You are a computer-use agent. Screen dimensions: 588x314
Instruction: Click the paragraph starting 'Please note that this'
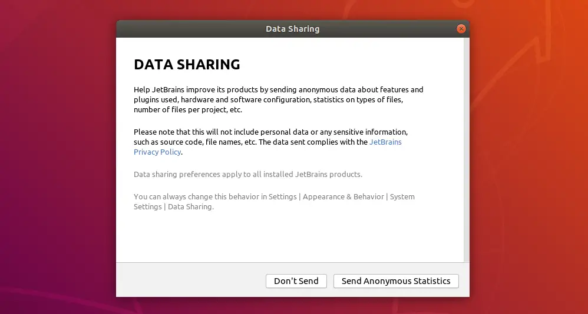pyautogui.click(x=271, y=142)
